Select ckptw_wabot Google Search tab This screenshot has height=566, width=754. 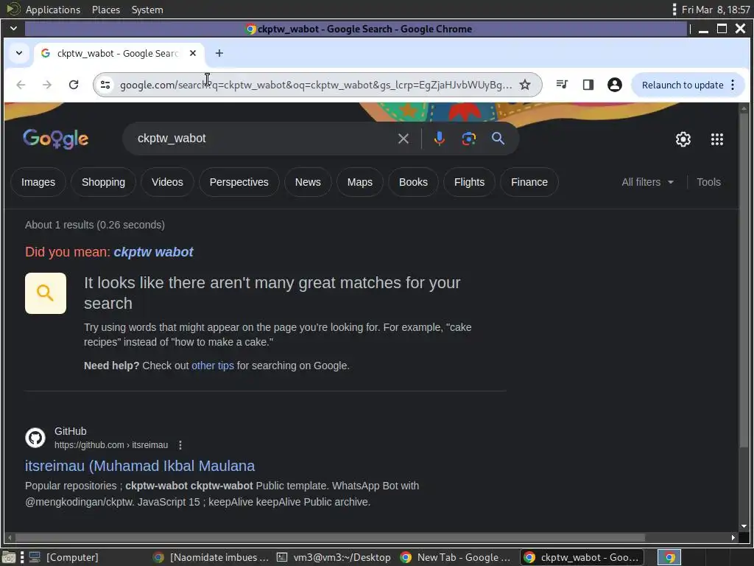(x=118, y=53)
